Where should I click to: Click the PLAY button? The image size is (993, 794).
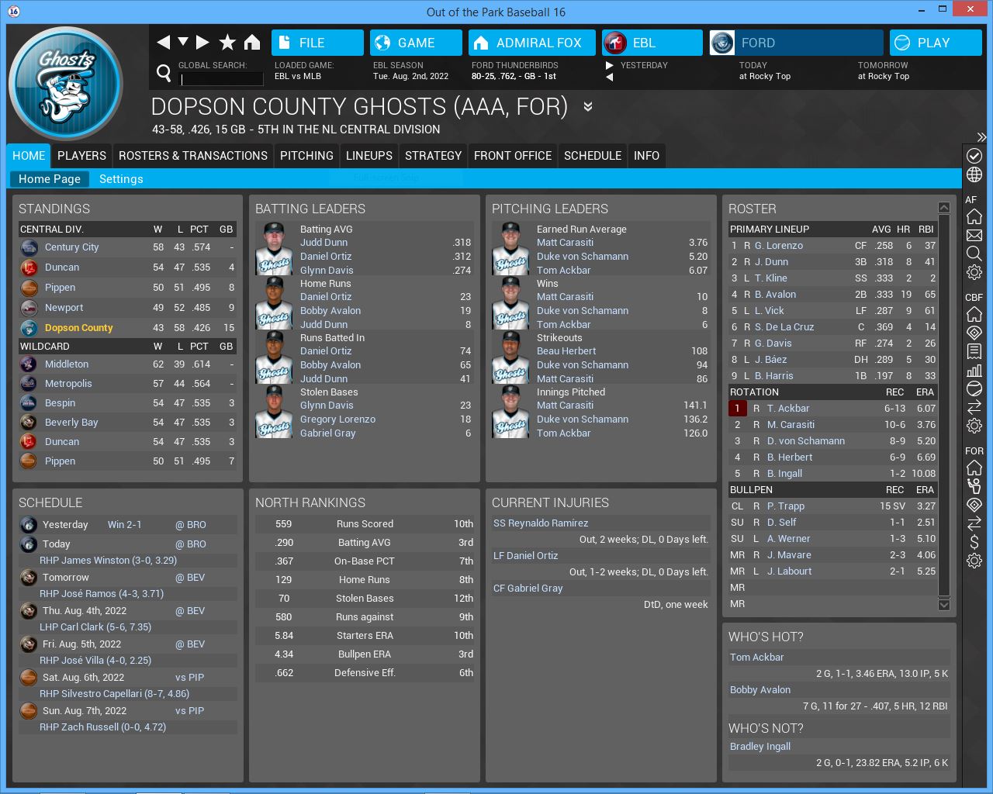pyautogui.click(x=934, y=43)
